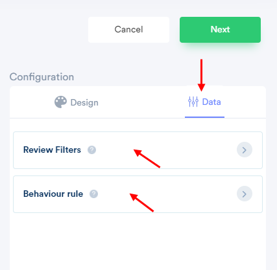
Task: Switch to the Design tab
Action: [x=77, y=102]
